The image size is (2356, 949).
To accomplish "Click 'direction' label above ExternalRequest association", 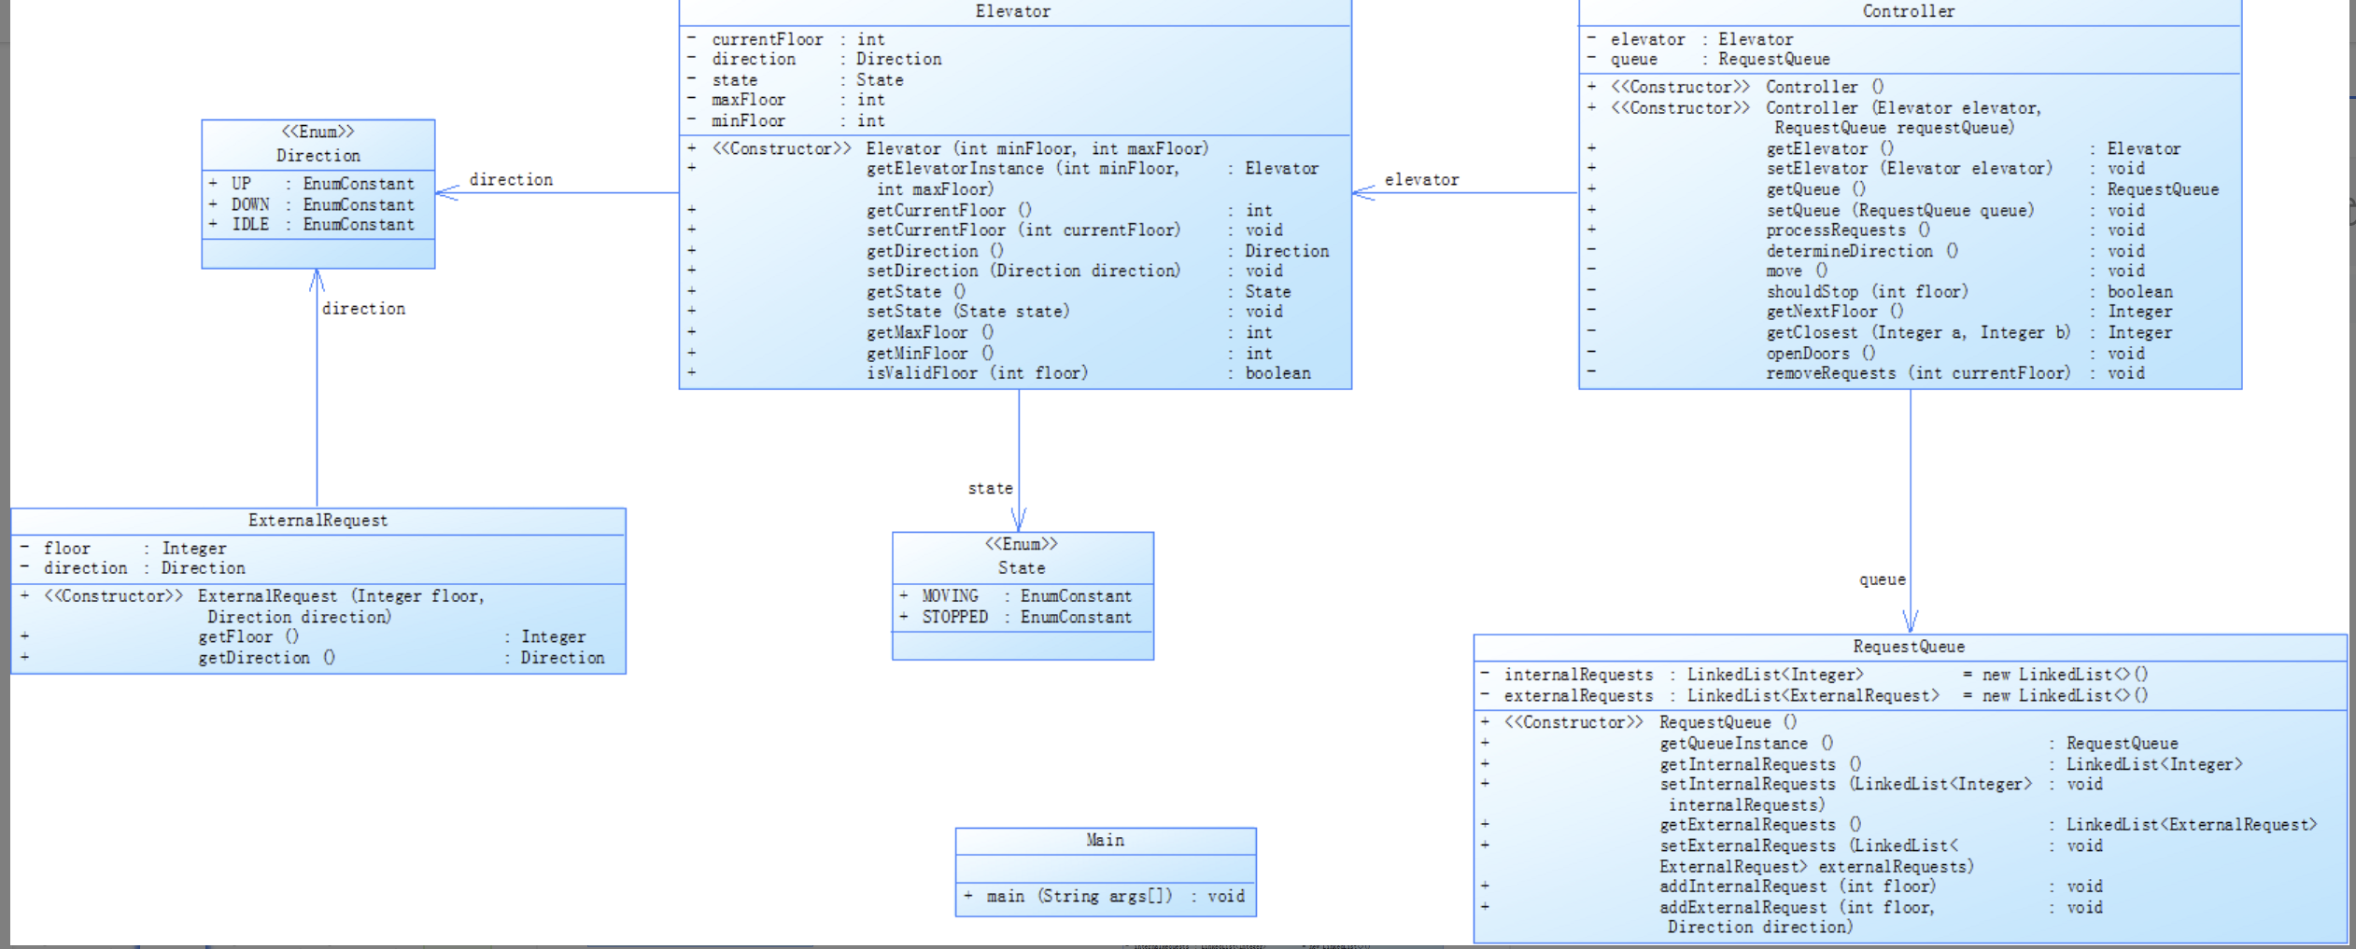I will coord(363,309).
